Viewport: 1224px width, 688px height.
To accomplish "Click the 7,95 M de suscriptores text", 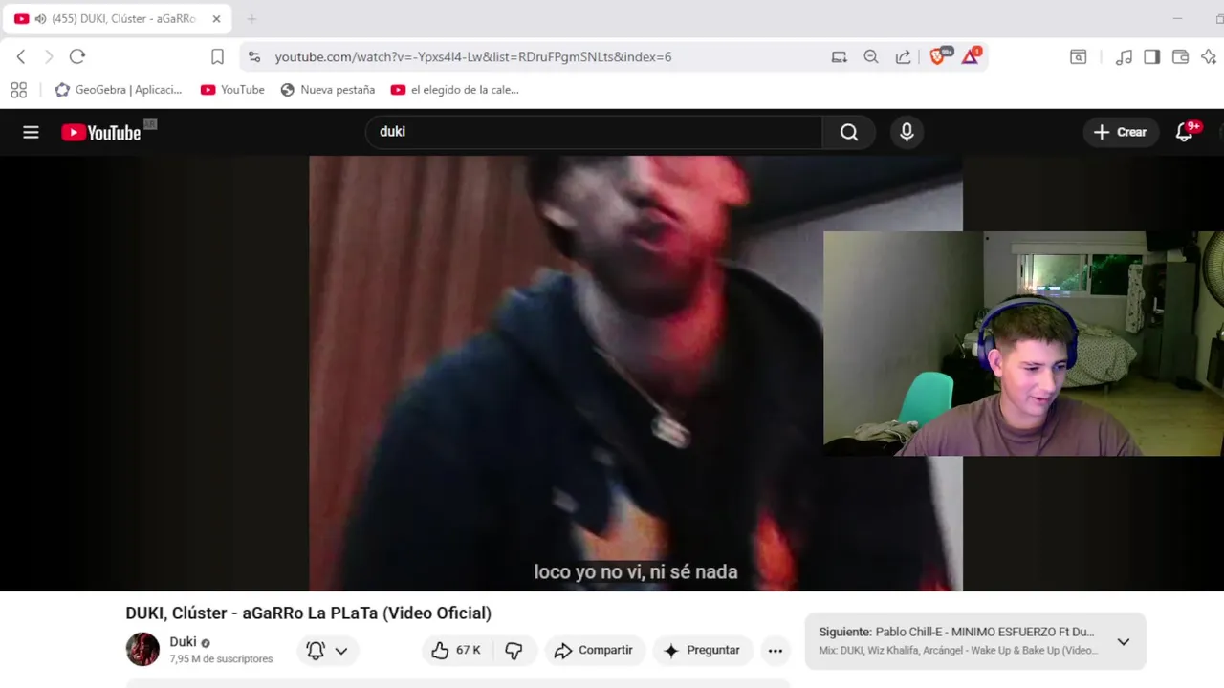I will coord(221,659).
